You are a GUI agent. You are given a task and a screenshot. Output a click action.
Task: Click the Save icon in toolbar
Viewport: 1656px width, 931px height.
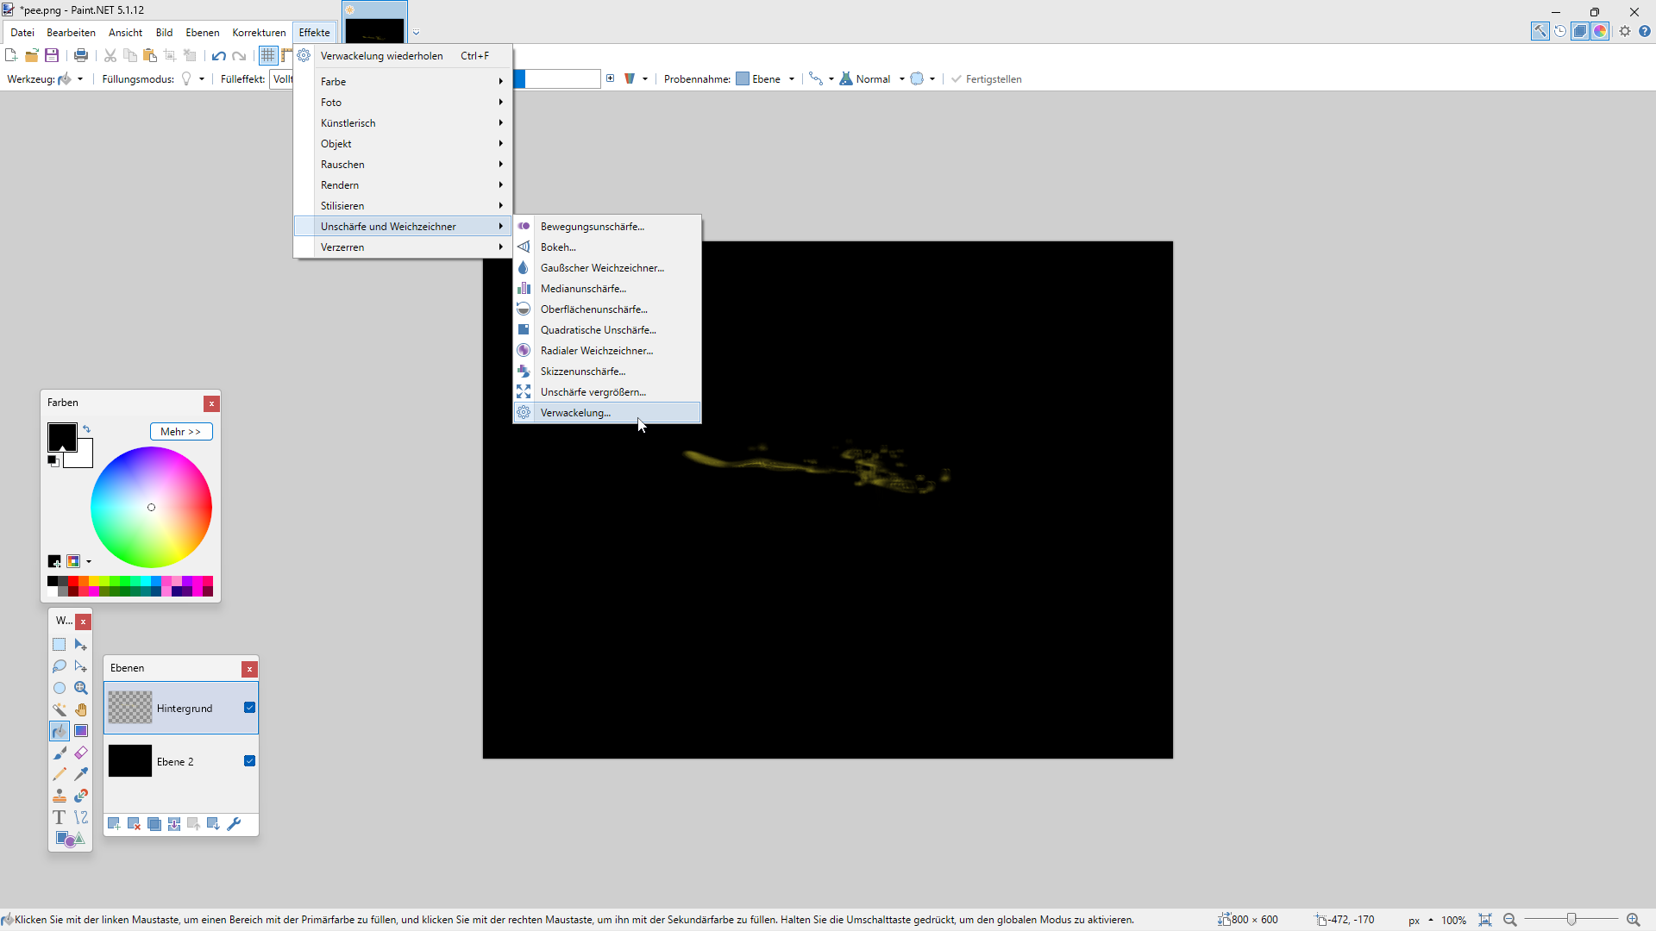(52, 55)
